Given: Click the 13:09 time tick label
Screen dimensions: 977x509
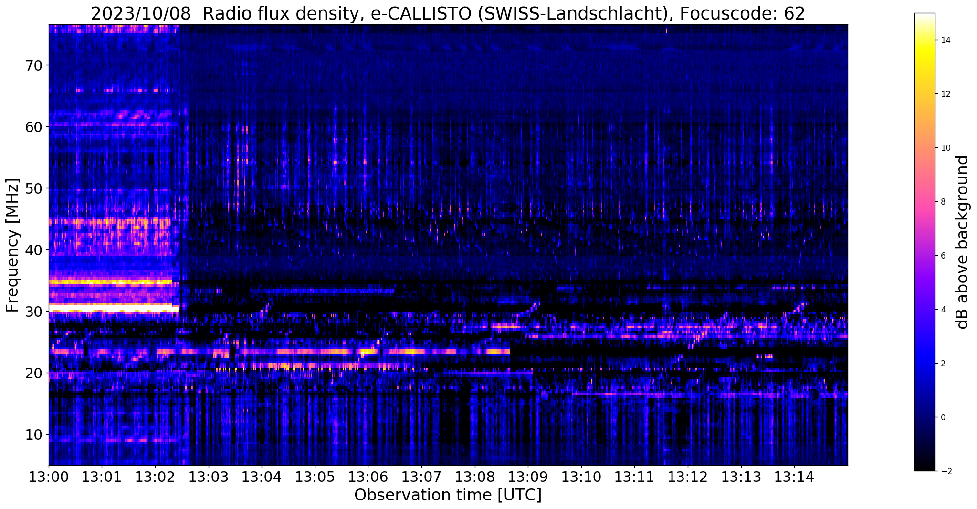Looking at the screenshot, I should [528, 477].
